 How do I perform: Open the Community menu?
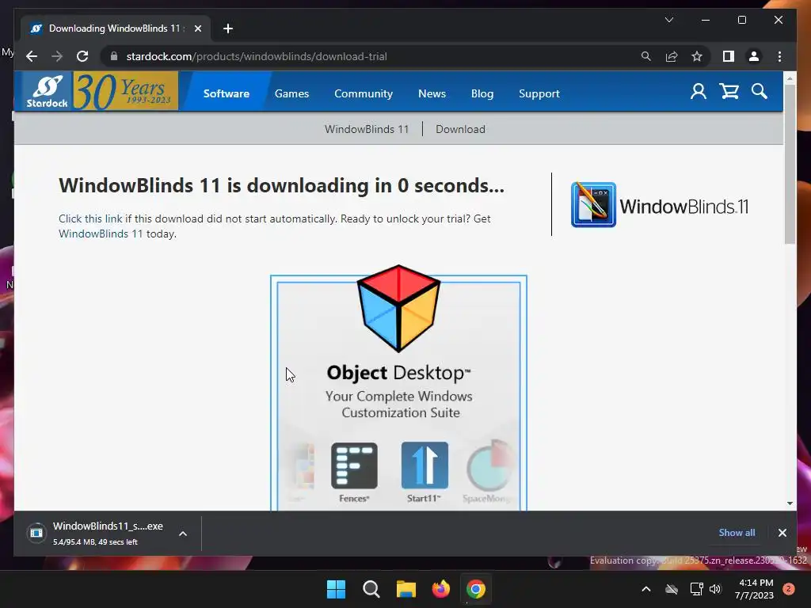click(363, 93)
